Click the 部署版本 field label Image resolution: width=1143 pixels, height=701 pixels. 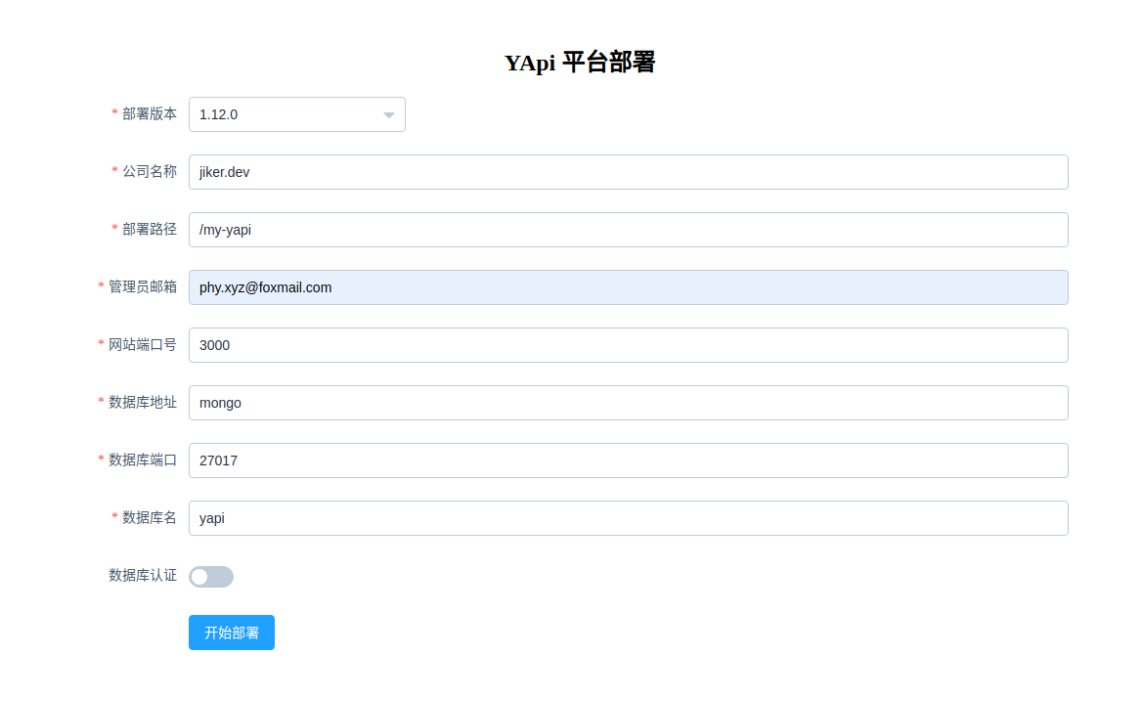click(149, 113)
